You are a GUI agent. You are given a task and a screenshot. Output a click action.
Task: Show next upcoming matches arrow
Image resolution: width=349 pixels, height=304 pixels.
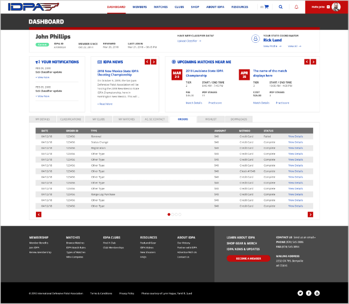point(314,62)
